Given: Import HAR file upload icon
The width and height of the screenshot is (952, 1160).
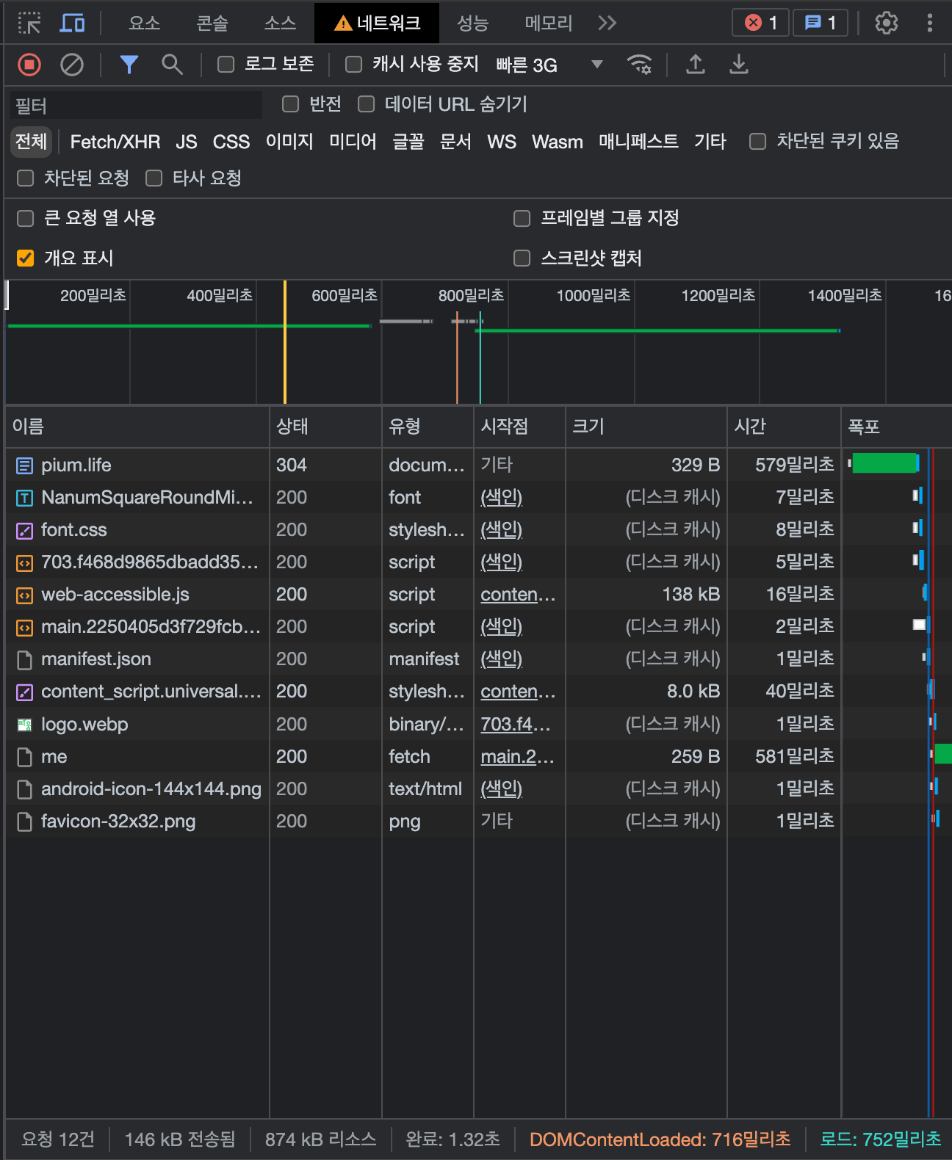Looking at the screenshot, I should pos(696,65).
